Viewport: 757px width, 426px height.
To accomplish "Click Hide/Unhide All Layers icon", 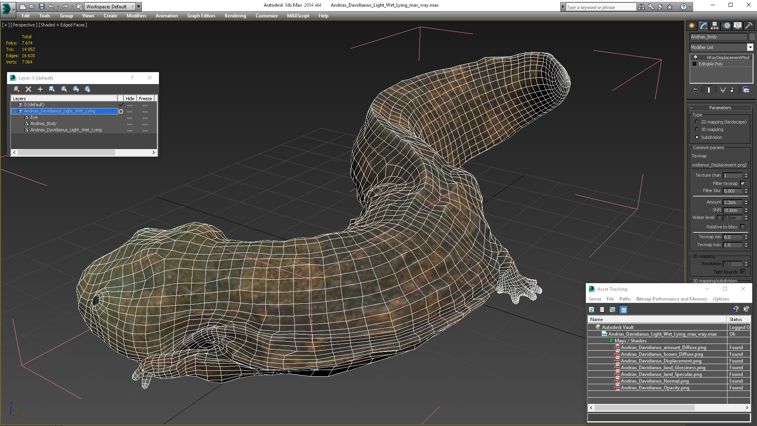I will click(76, 89).
